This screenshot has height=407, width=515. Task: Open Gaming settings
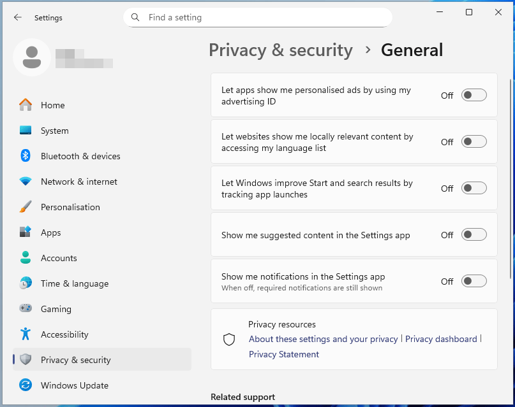(x=56, y=309)
